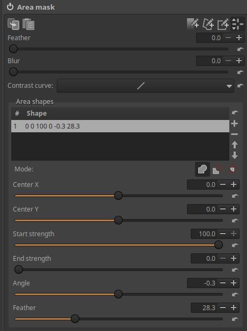
Task: Move the selected shape up in the list
Action: point(235,145)
